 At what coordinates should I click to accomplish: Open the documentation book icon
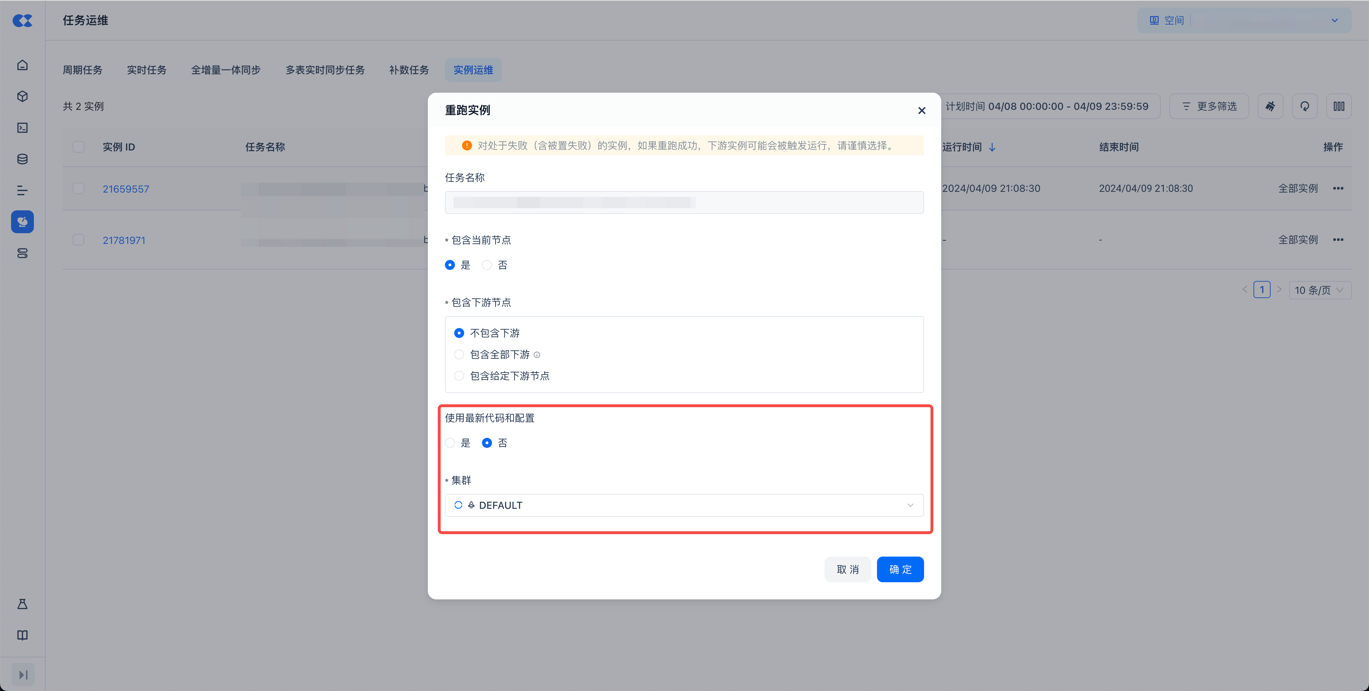point(22,635)
